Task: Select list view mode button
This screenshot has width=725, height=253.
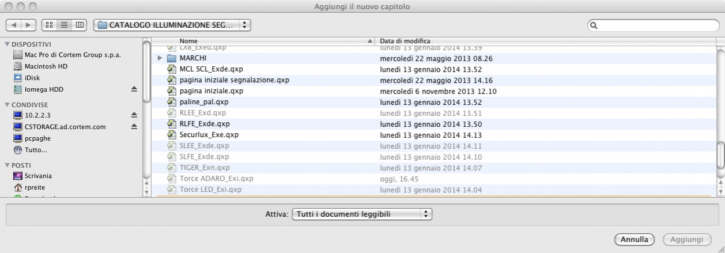Action: pyautogui.click(x=65, y=25)
